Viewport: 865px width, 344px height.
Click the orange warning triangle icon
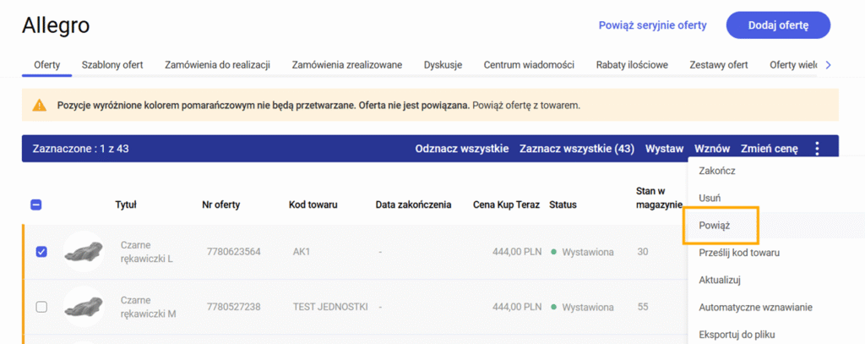point(39,106)
